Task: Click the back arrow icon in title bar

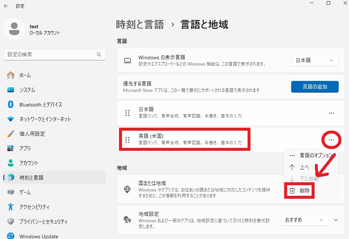Action: click(6, 6)
